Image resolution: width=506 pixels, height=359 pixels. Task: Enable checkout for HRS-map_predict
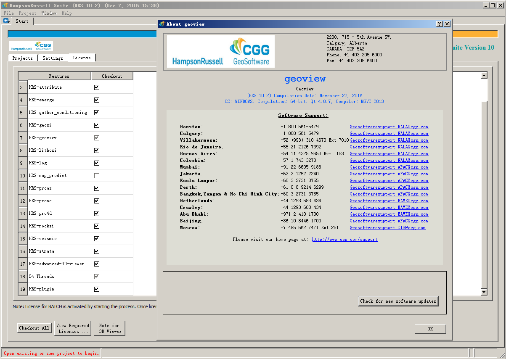tap(97, 176)
